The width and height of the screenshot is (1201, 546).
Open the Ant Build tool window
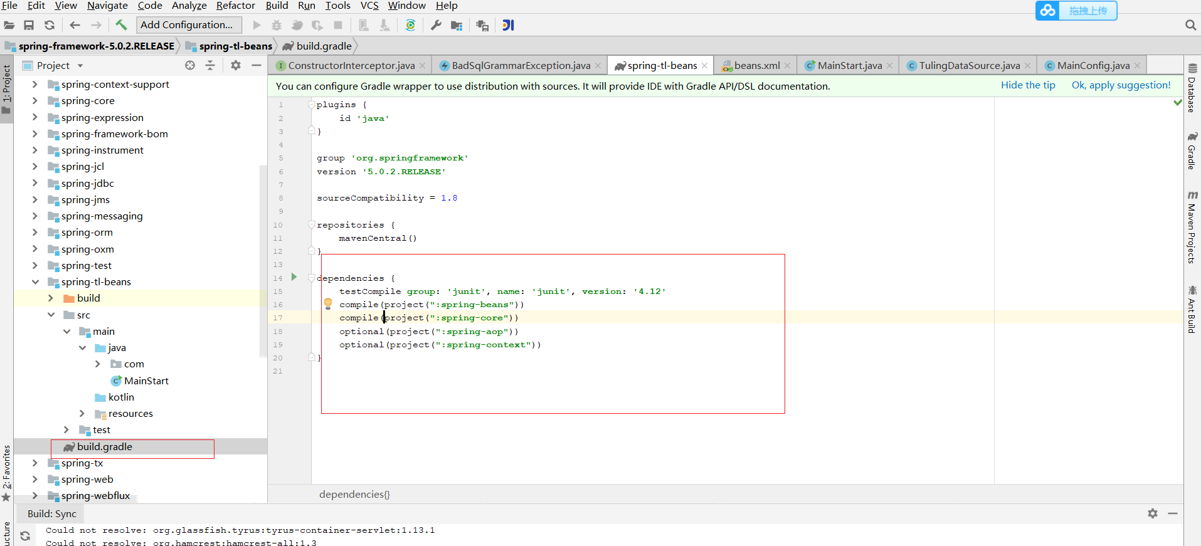[1192, 309]
